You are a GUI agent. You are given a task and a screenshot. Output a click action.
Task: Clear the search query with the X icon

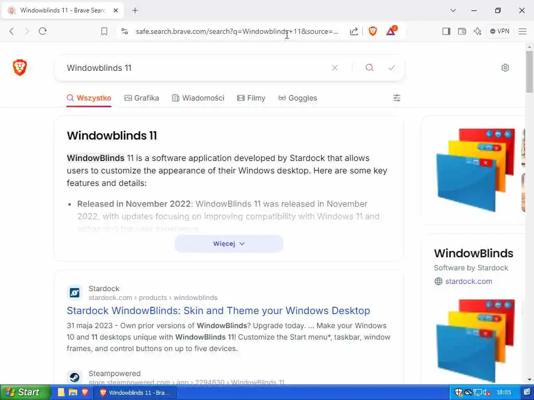click(x=335, y=68)
